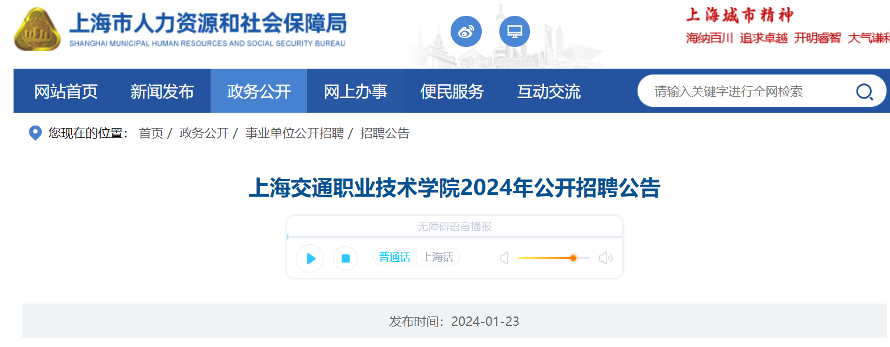Stop the audio broadcast
Image resolution: width=890 pixels, height=347 pixels.
coord(345,258)
